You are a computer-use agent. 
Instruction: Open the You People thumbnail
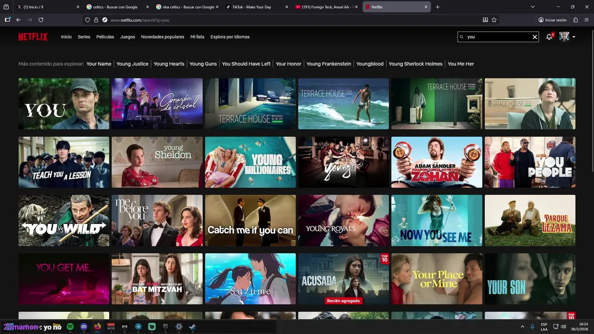[x=530, y=162]
